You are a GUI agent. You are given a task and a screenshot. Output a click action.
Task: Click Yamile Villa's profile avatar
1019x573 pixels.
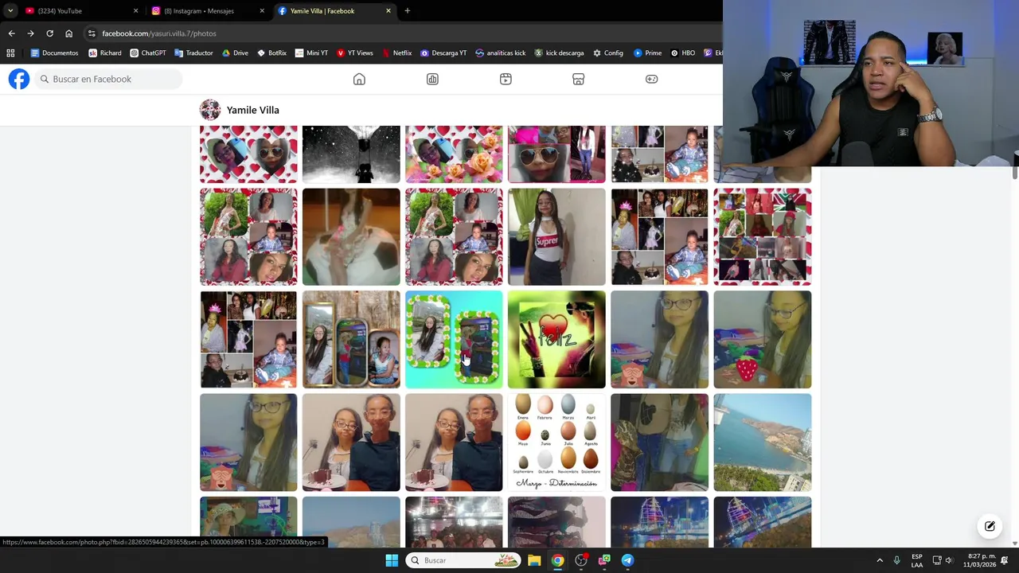210,110
